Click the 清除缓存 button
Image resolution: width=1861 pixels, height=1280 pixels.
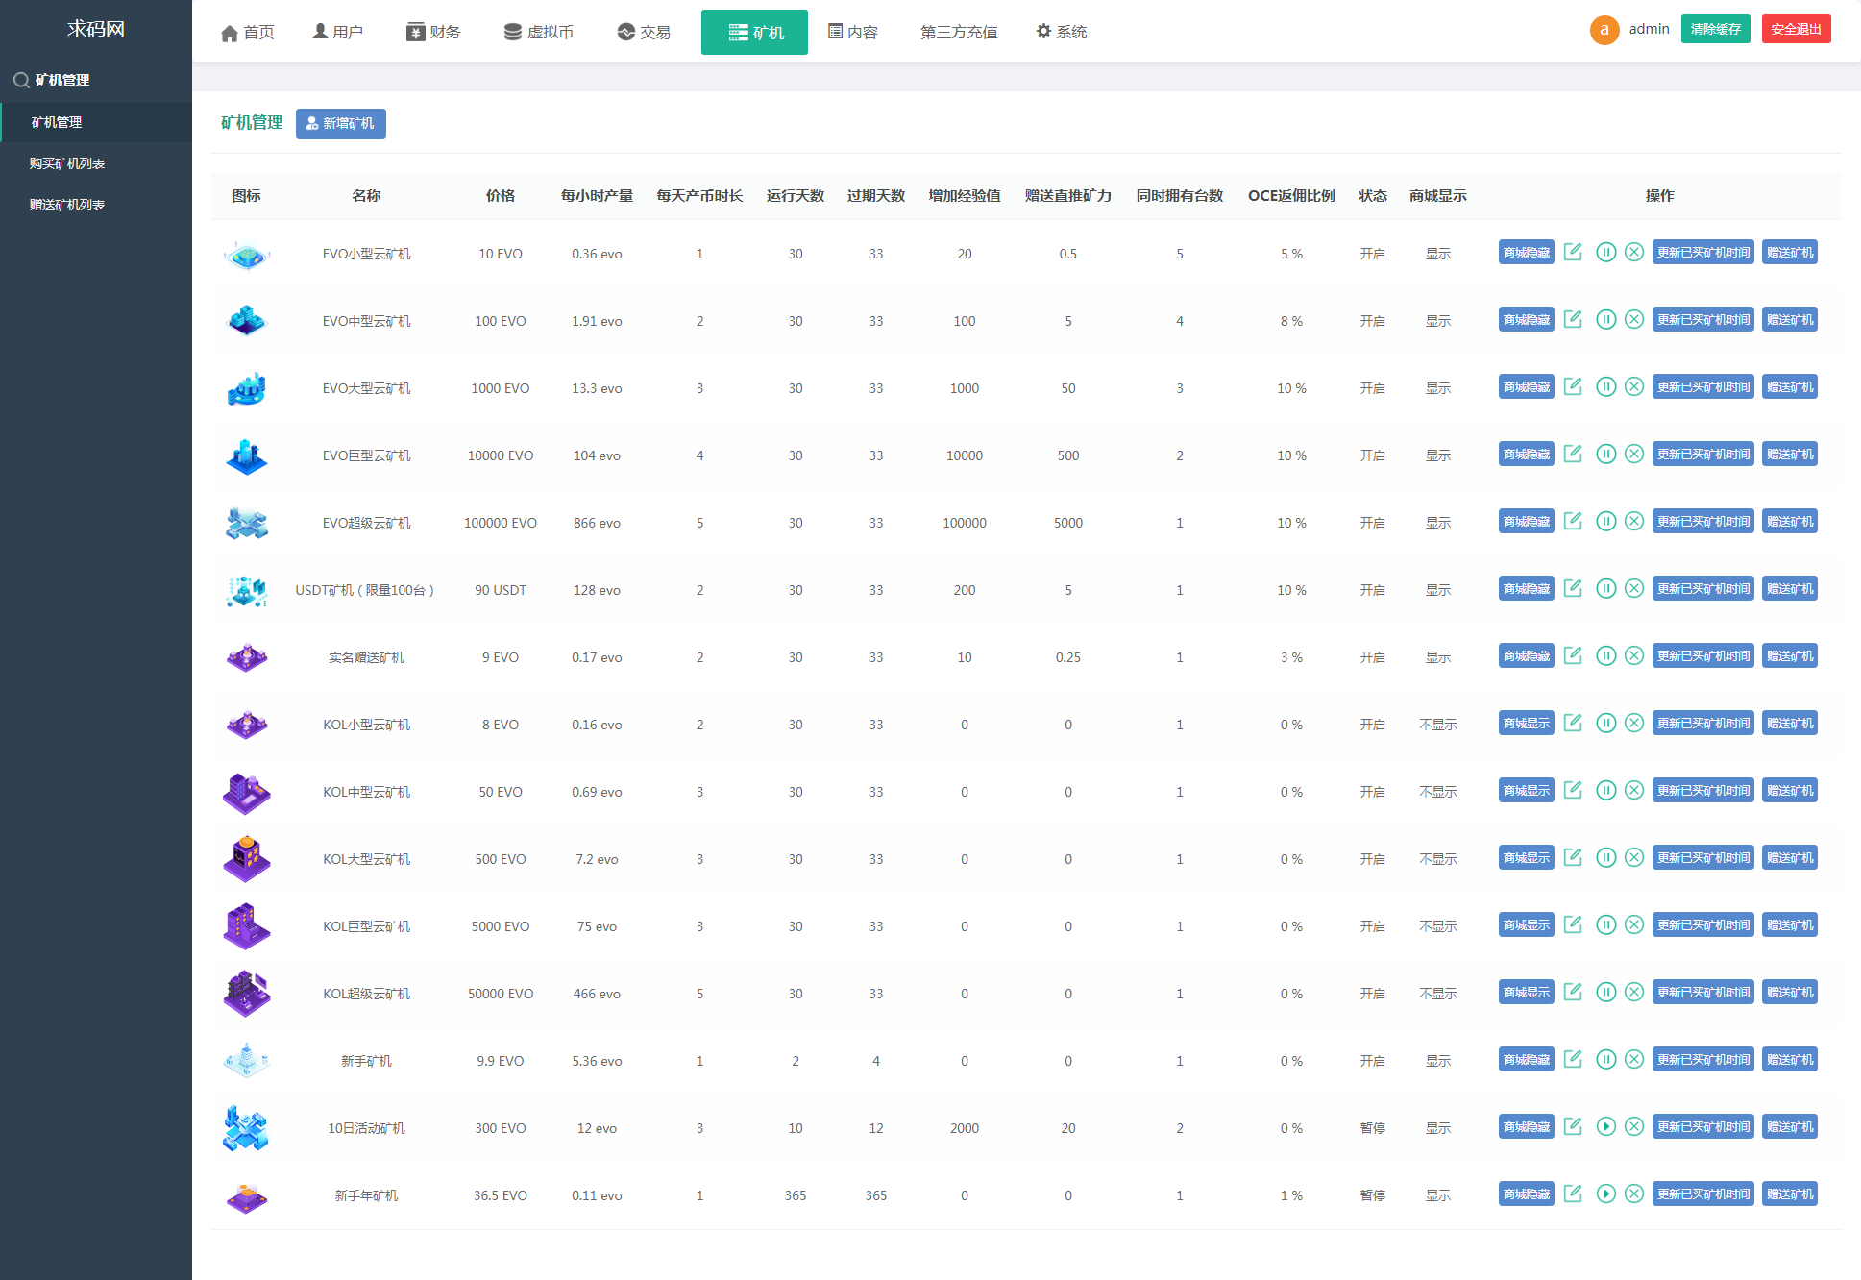pos(1716,29)
